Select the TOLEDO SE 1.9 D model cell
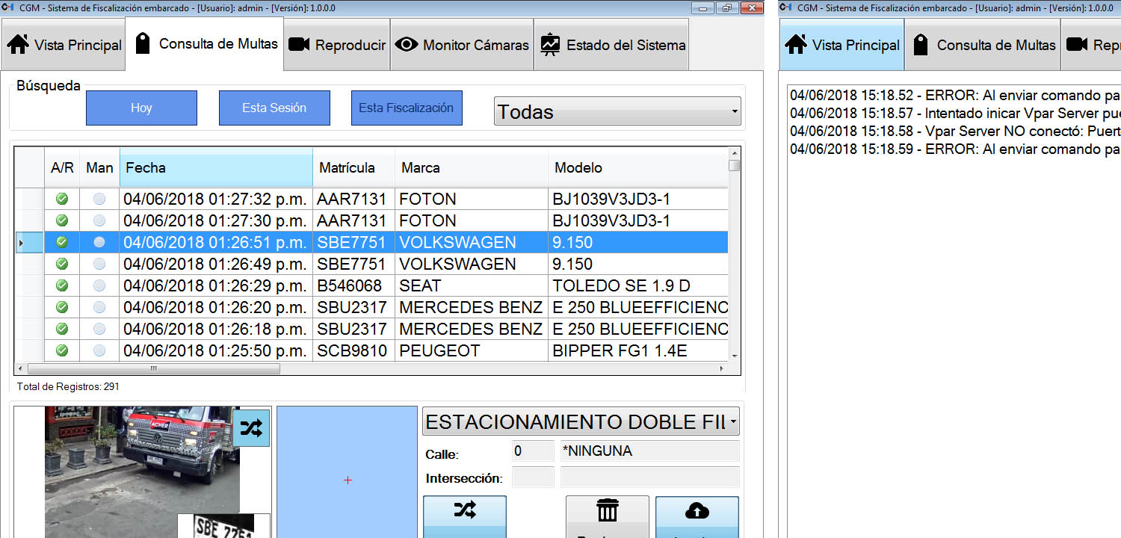Screen dimensions: 1121x538 (x=637, y=285)
